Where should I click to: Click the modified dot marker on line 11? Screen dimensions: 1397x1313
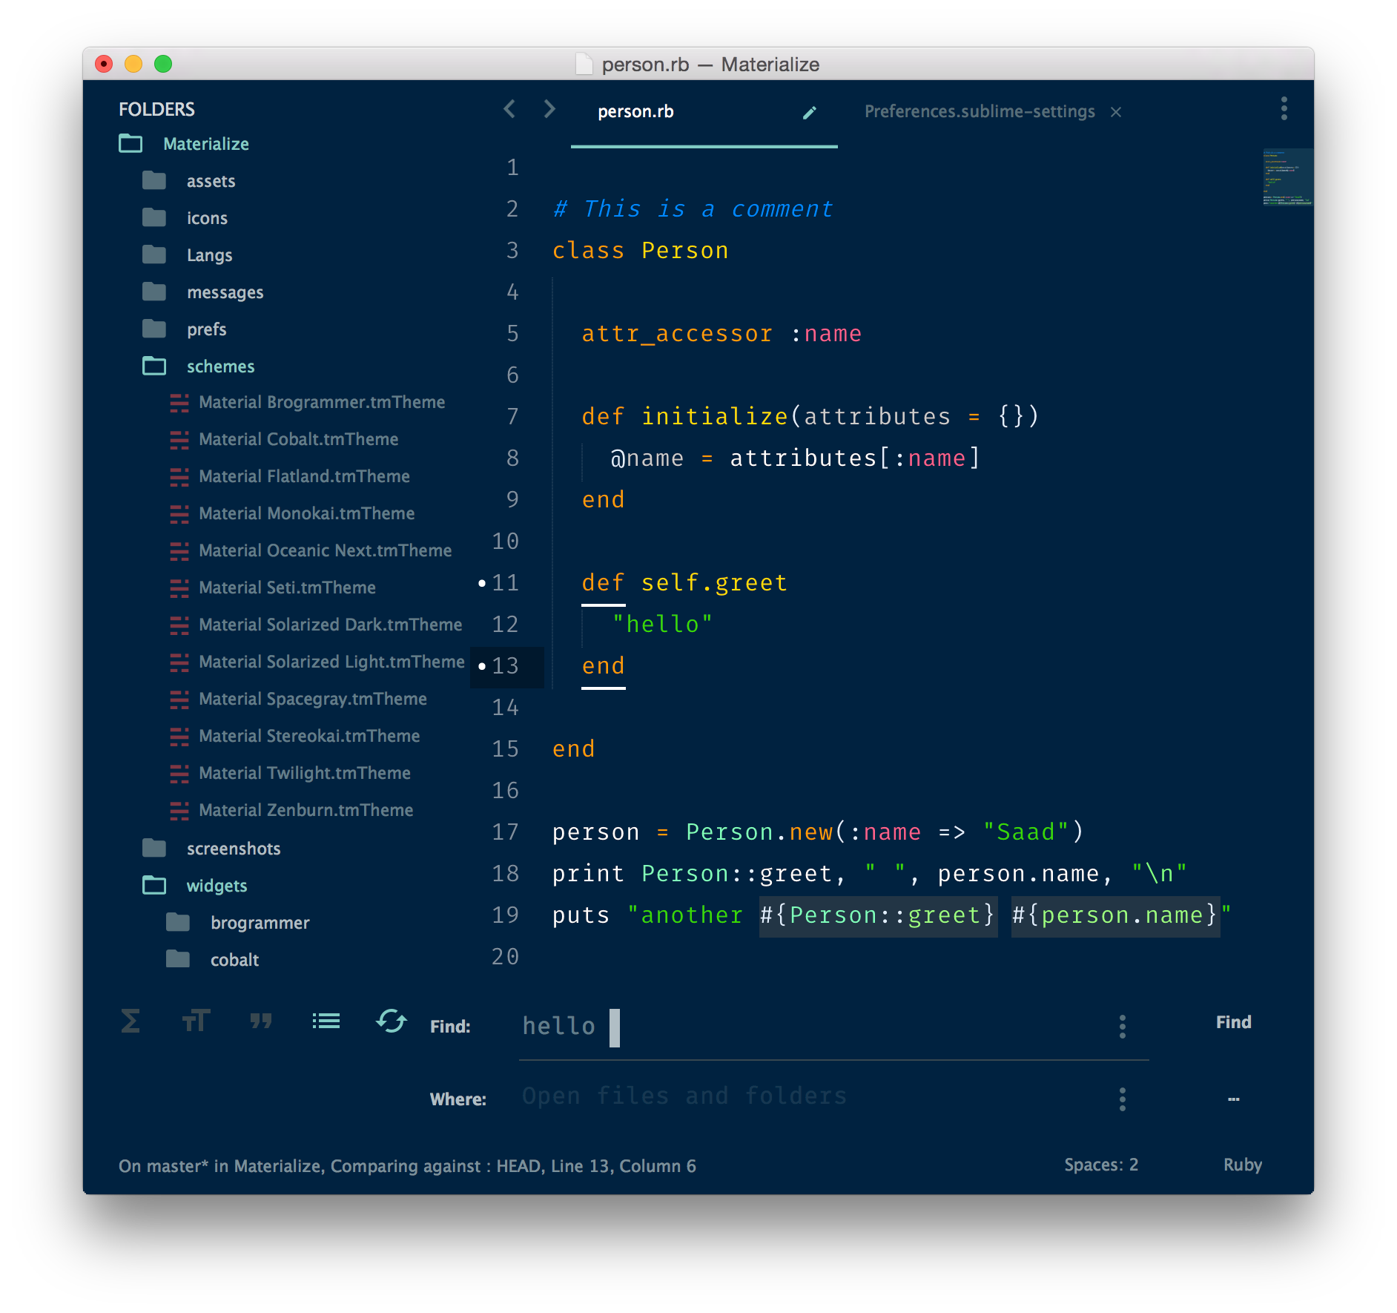pyautogui.click(x=482, y=583)
